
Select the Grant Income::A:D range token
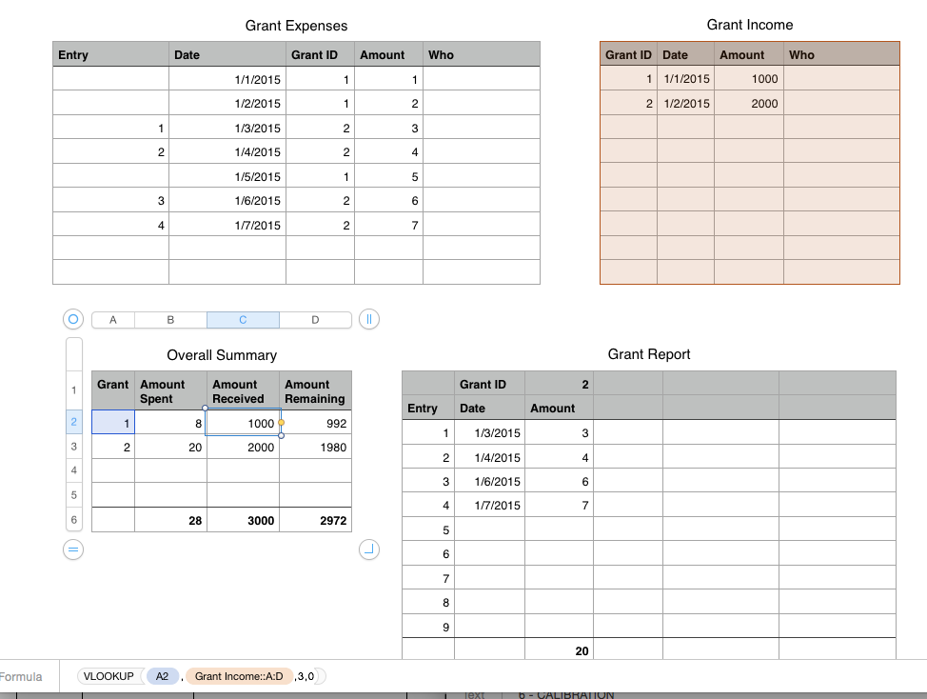[x=238, y=676]
